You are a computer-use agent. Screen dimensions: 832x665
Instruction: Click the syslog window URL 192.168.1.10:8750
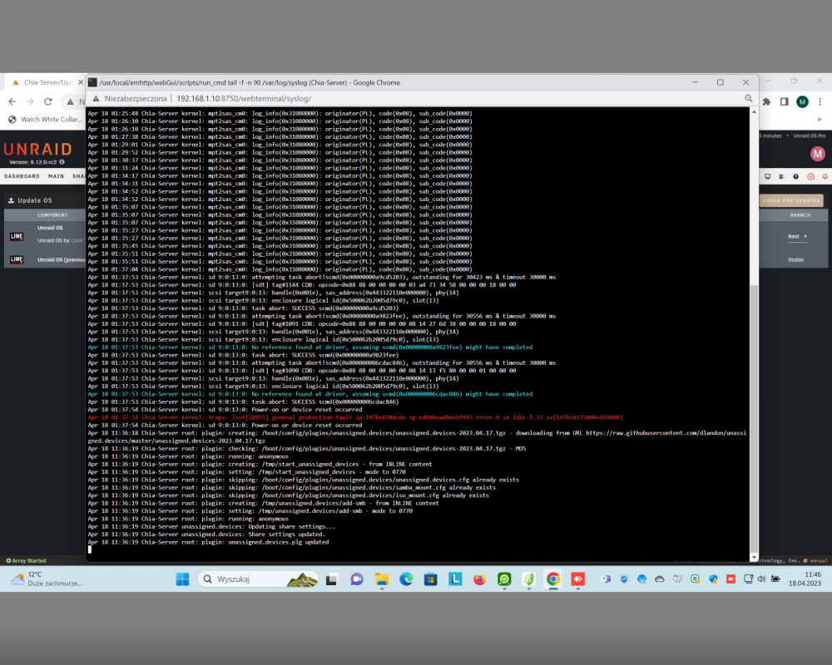pos(244,98)
